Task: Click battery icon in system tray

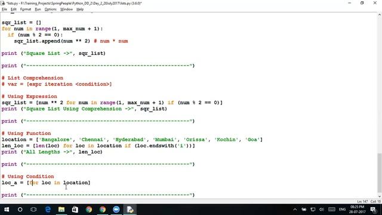Action: pyautogui.click(x=304, y=210)
